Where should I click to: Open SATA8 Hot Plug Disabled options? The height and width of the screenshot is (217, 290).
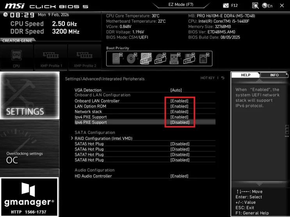[x=180, y=160]
